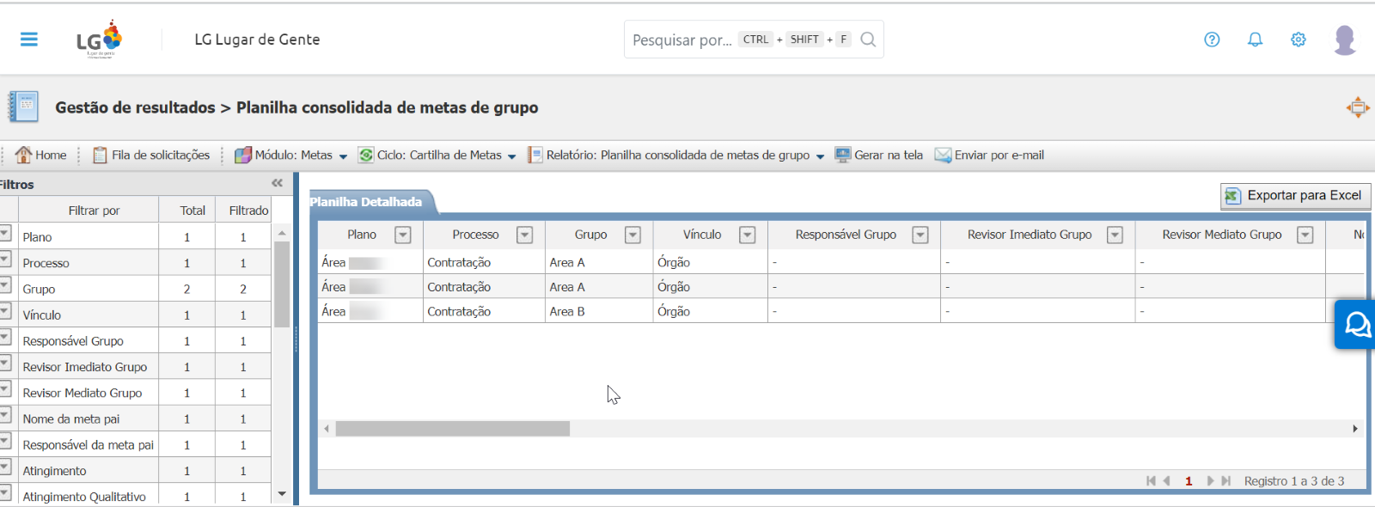This screenshot has height=507, width=1375.
Task: Click the Filtros scrollbar down arrow
Action: tap(282, 494)
